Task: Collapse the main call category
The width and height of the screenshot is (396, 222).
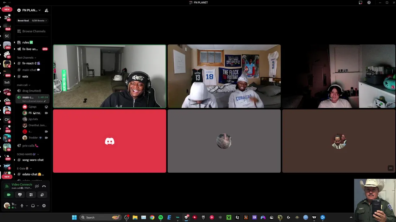Action: 23,85
